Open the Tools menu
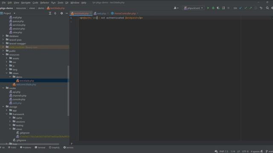 pos(61,3)
